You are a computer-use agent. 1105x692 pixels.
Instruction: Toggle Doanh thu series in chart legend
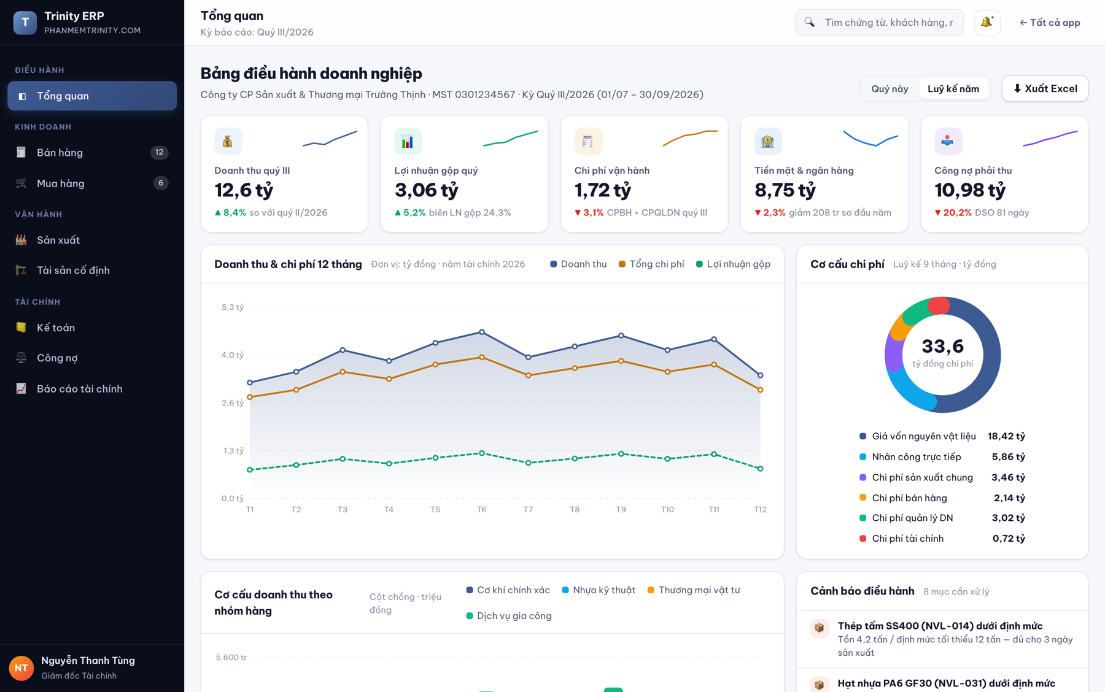578,264
